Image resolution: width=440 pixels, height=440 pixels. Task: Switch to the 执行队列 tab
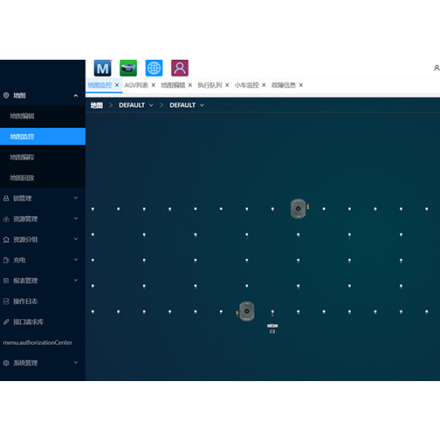pyautogui.click(x=210, y=85)
